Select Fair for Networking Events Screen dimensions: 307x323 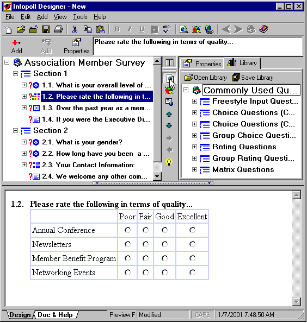point(145,273)
